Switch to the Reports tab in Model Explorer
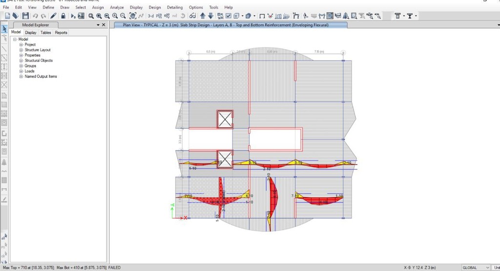 [x=61, y=33]
